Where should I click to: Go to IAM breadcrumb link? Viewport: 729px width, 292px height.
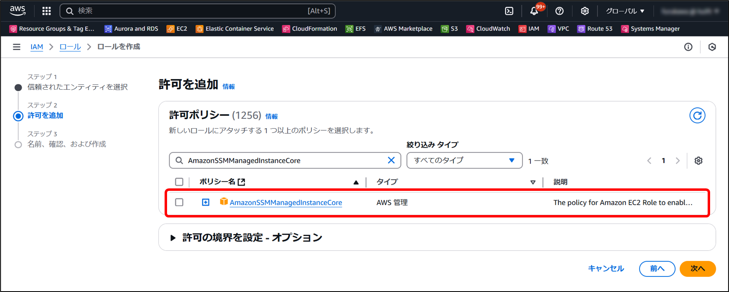[x=37, y=47]
